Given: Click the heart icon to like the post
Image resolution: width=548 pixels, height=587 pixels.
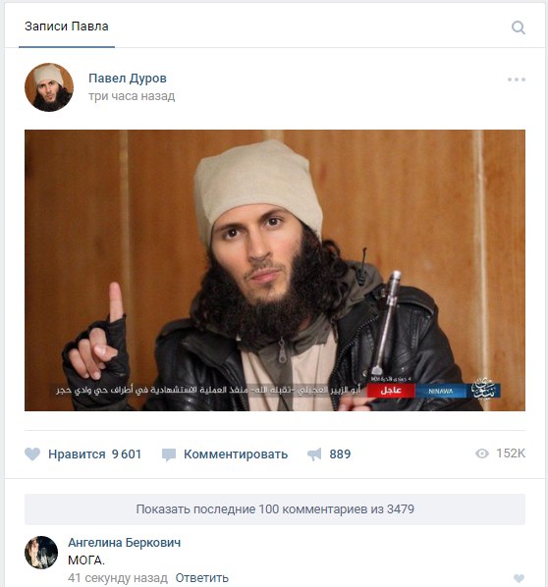Looking at the screenshot, I should 32,454.
